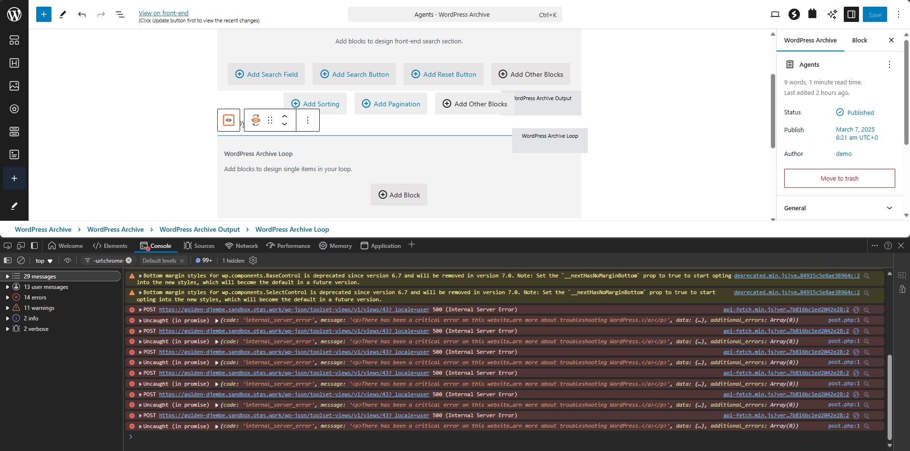Change the publish date March 7, 2025

coord(857,133)
